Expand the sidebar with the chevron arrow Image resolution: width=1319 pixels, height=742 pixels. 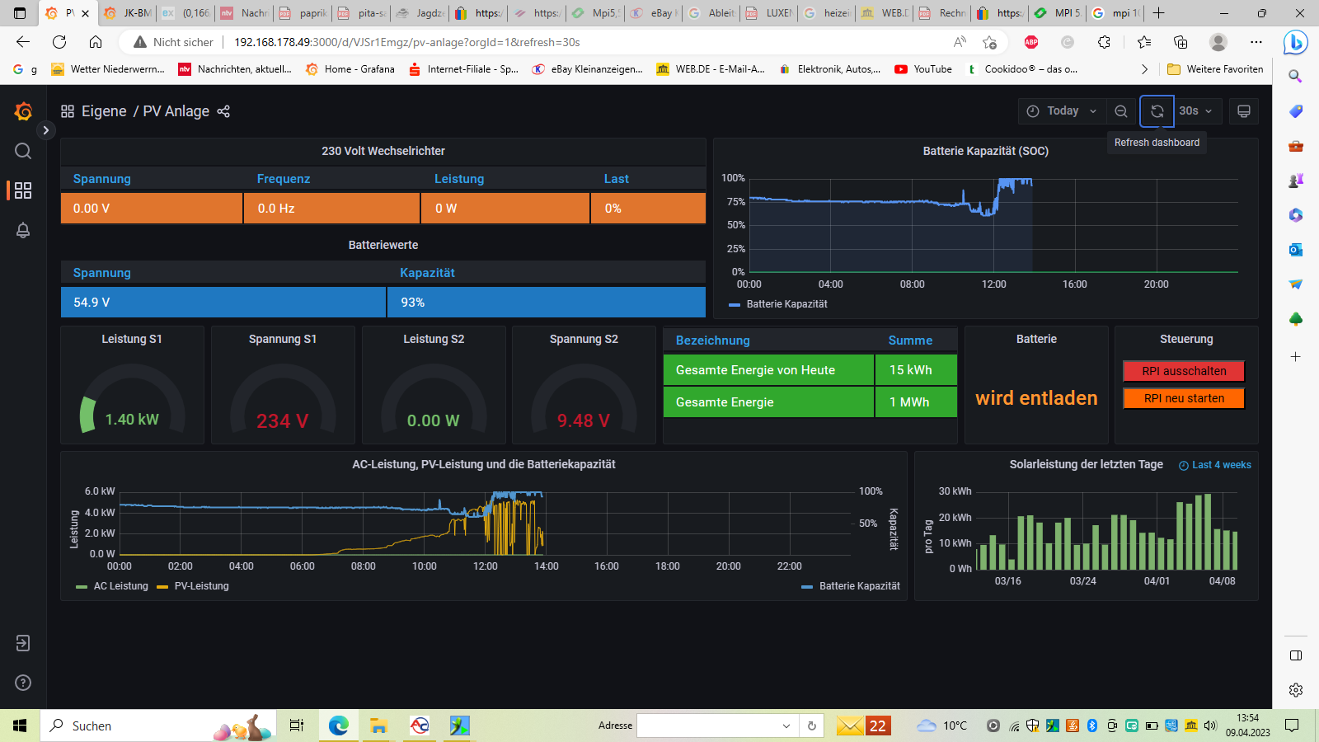pos(46,130)
